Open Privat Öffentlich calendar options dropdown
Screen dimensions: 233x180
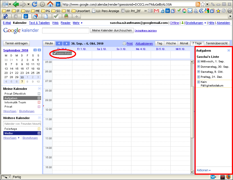pyautogui.click(x=39, y=94)
